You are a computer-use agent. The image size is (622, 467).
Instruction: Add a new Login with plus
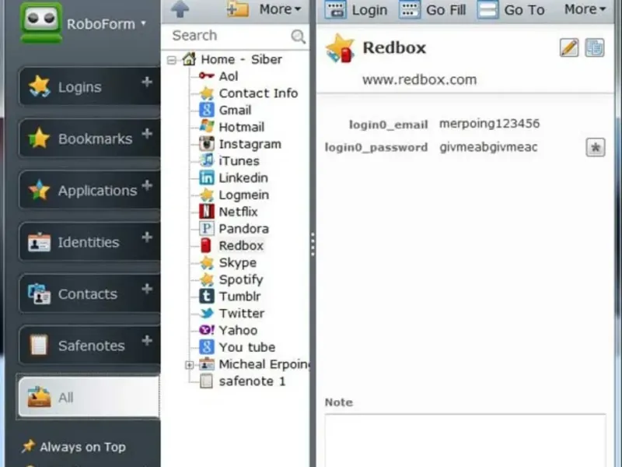[147, 82]
